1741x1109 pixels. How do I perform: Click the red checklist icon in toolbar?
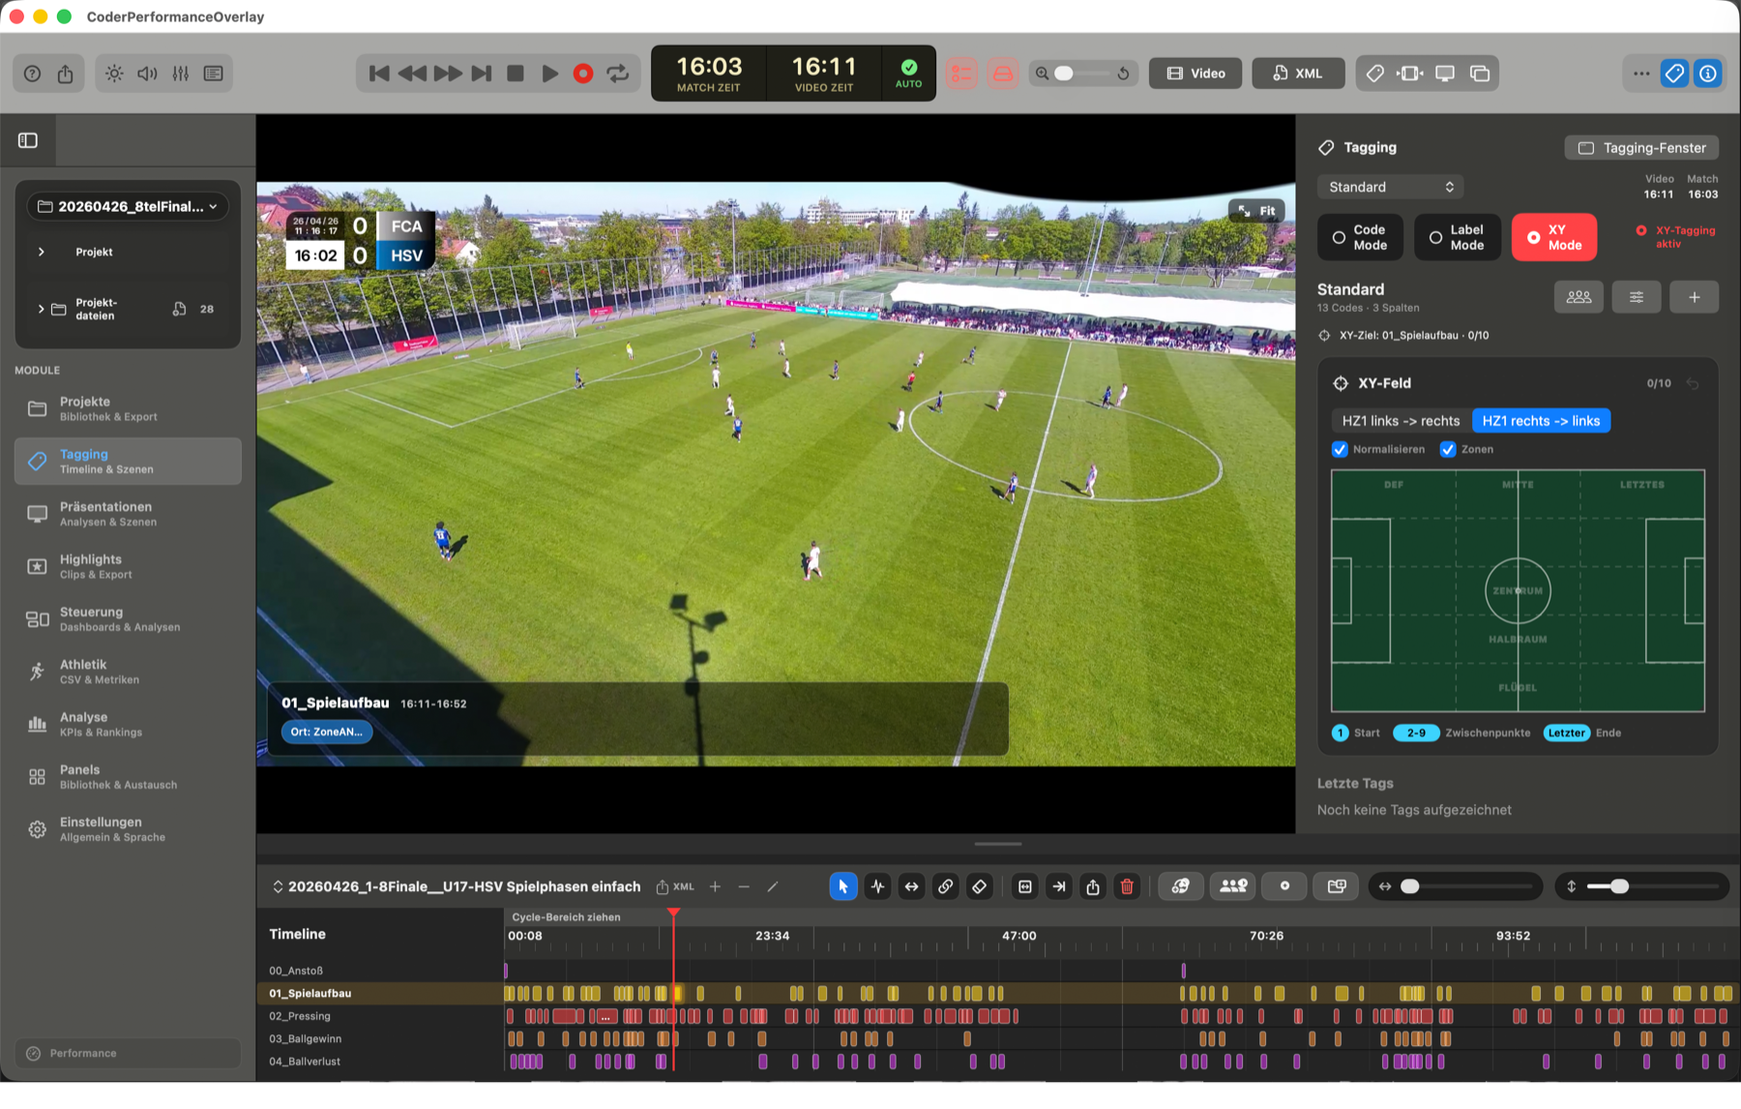[961, 74]
